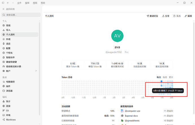Open the 帮助 menu
Viewport: 195px width, 125px height.
pos(43,3)
